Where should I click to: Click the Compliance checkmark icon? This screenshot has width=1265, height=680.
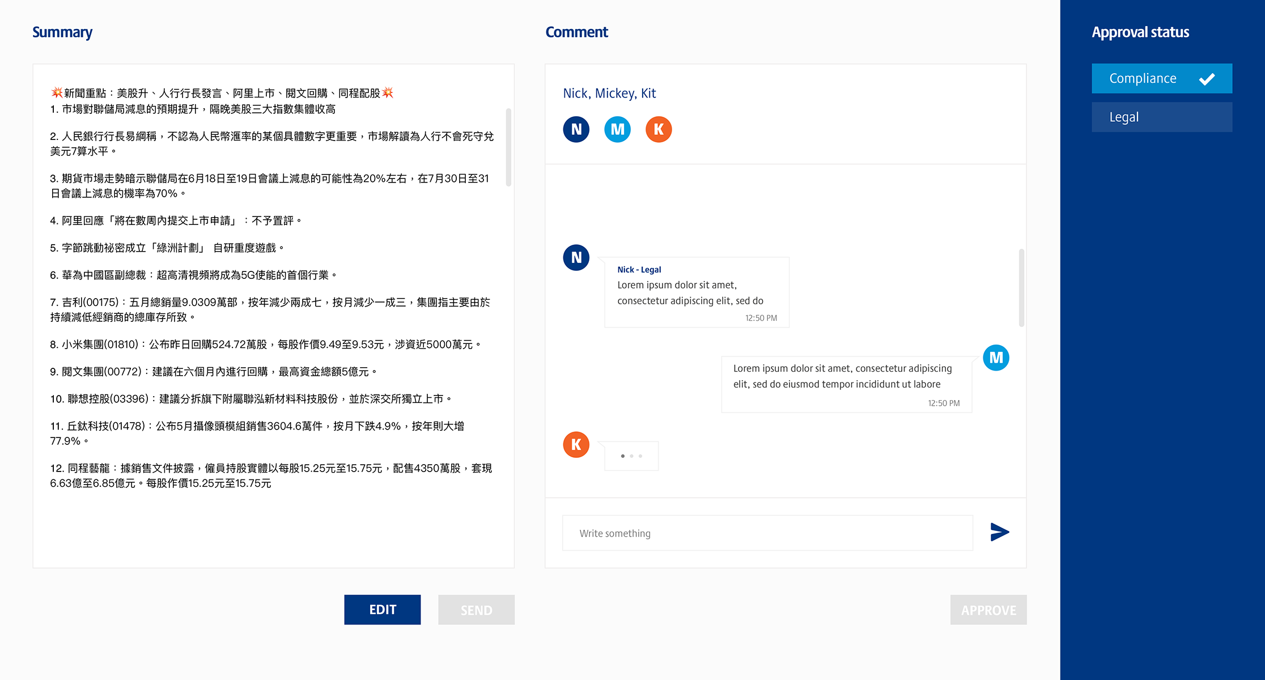point(1207,79)
